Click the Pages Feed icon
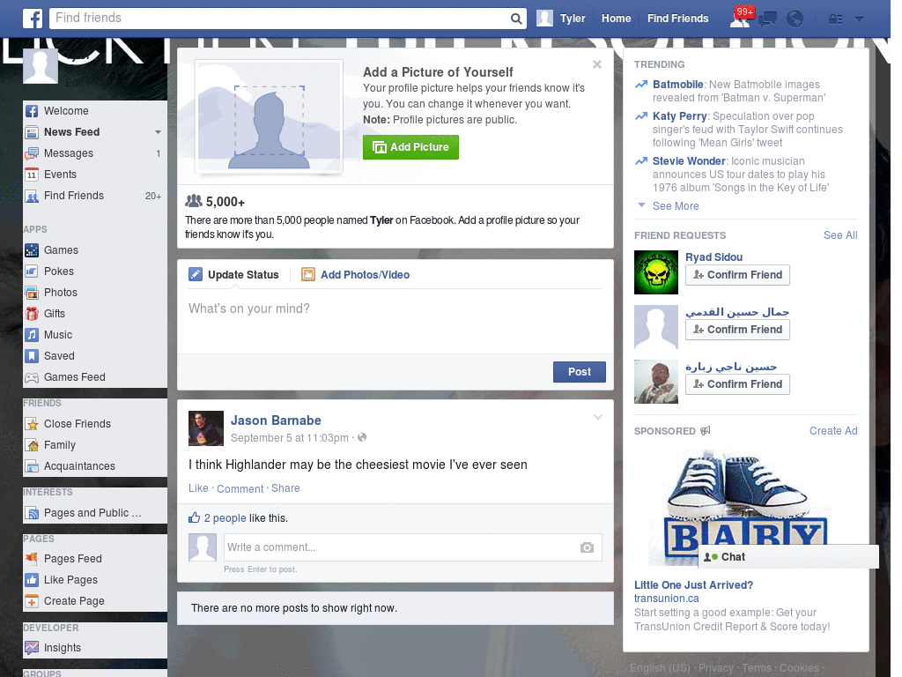 click(32, 558)
